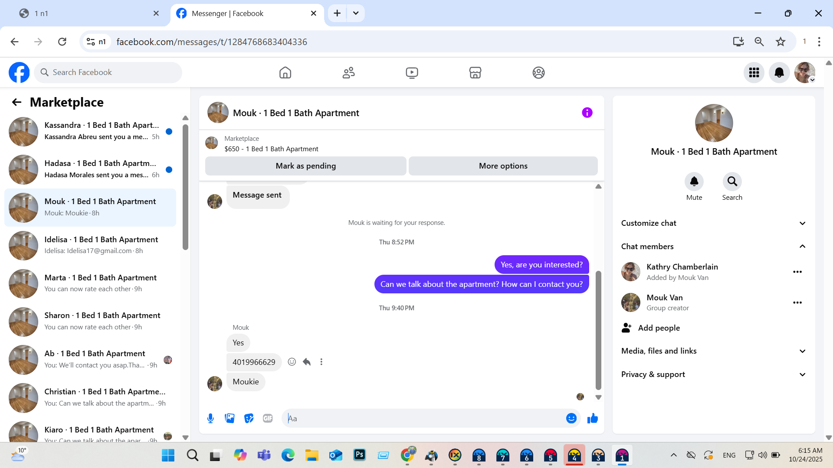Reload the page
Image resolution: width=833 pixels, height=468 pixels.
coord(62,42)
